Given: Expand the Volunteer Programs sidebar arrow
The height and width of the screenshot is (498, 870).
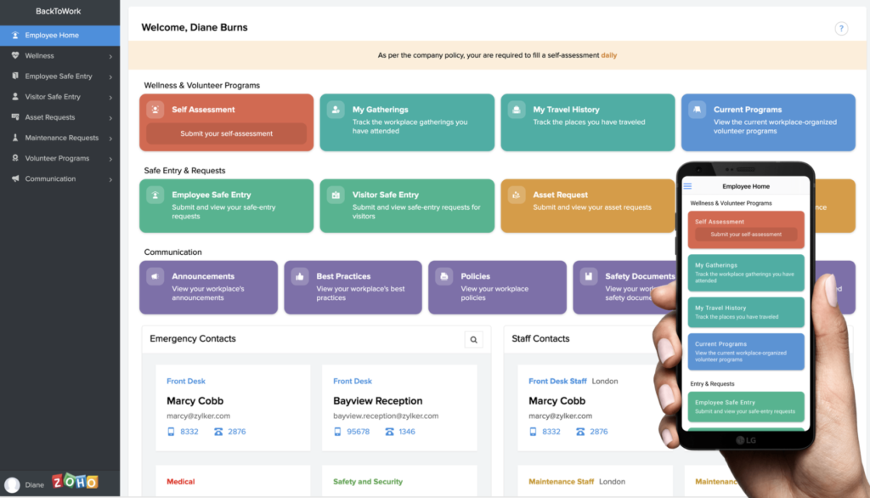Looking at the screenshot, I should click(110, 159).
